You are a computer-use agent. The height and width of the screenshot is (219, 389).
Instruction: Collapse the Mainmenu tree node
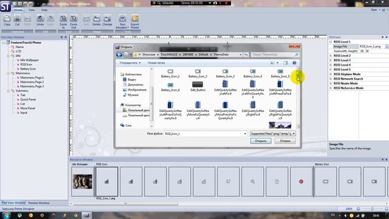tap(8, 73)
